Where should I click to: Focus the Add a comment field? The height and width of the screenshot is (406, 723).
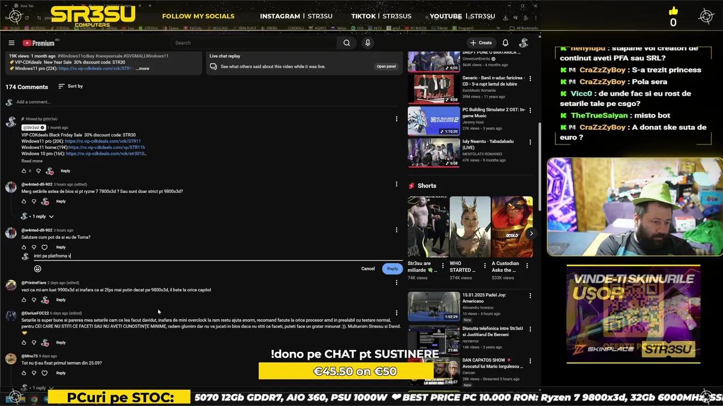pyautogui.click(x=206, y=102)
